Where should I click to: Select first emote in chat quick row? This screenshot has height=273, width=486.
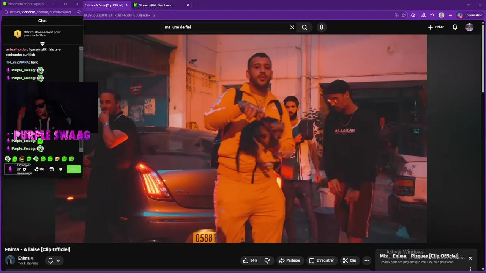(7, 159)
